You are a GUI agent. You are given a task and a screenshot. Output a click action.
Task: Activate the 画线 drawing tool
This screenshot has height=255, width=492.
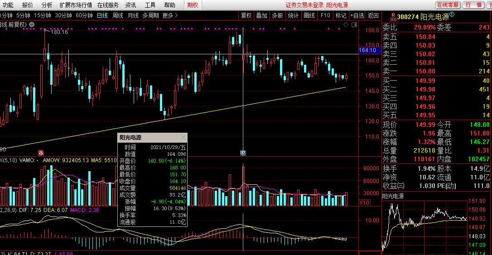(x=309, y=15)
